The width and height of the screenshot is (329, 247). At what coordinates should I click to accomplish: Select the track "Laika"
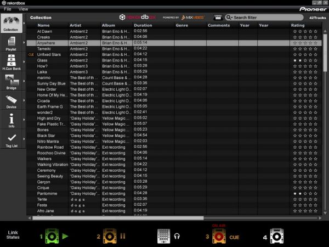[174, 72]
